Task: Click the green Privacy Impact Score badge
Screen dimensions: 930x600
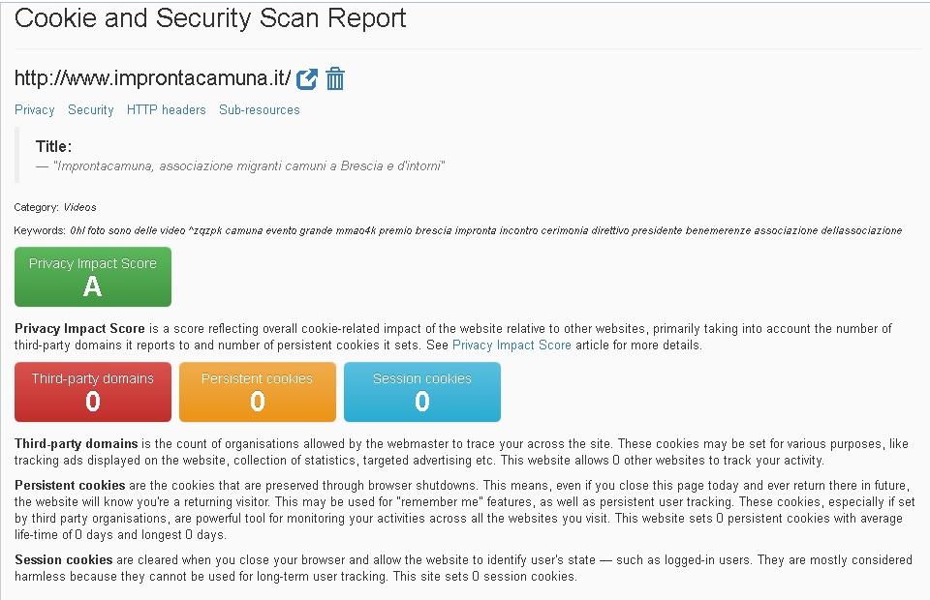Action: pyautogui.click(x=93, y=277)
